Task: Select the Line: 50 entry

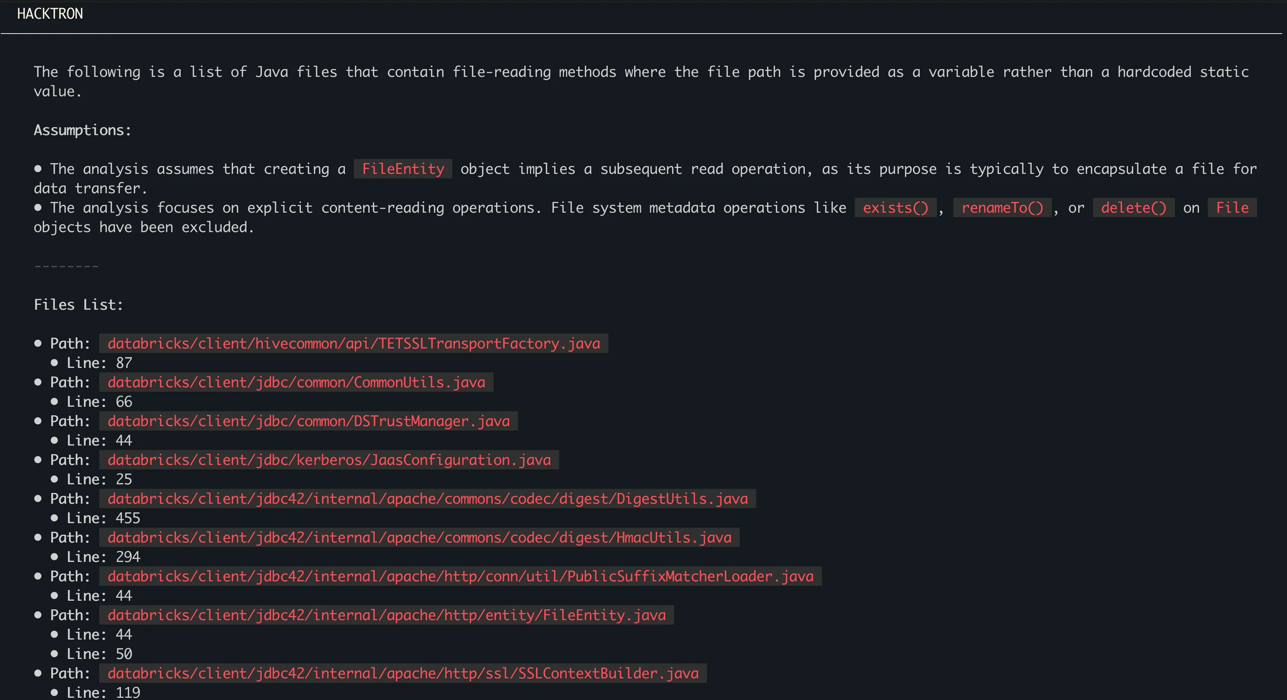Action: coord(99,654)
